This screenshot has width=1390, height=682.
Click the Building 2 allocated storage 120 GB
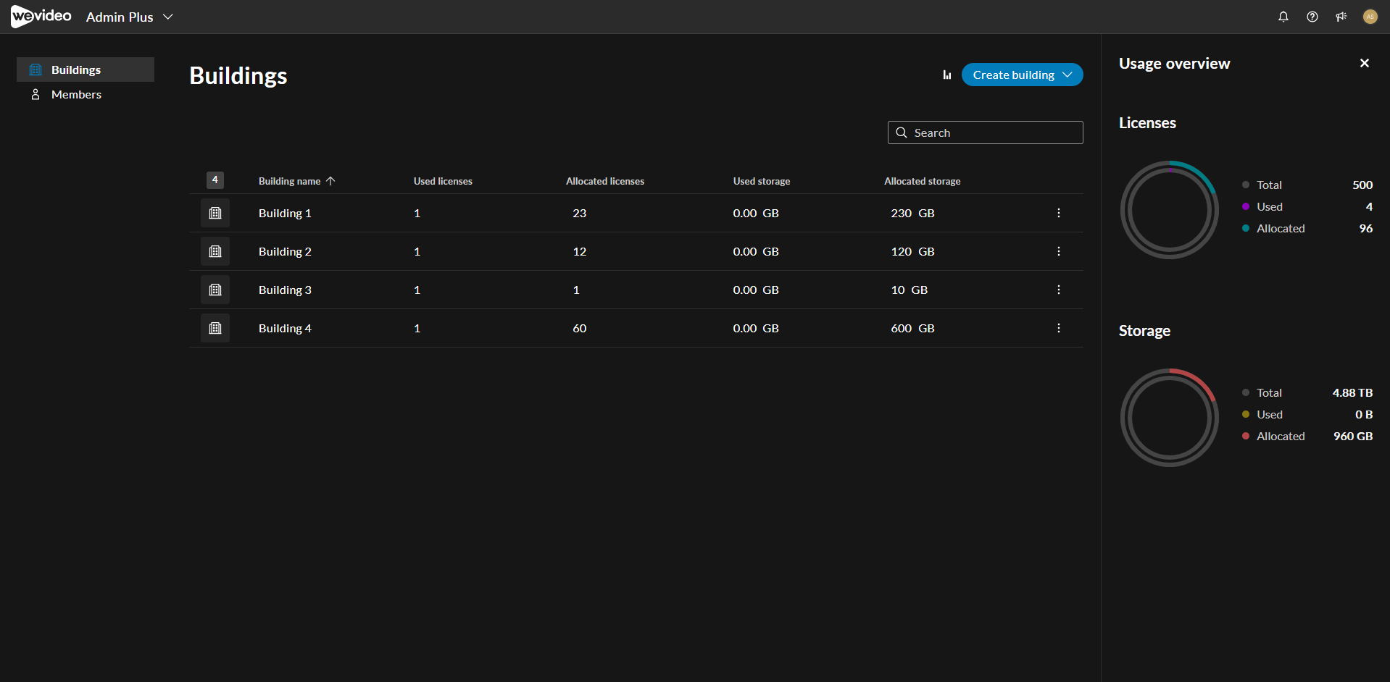[912, 251]
